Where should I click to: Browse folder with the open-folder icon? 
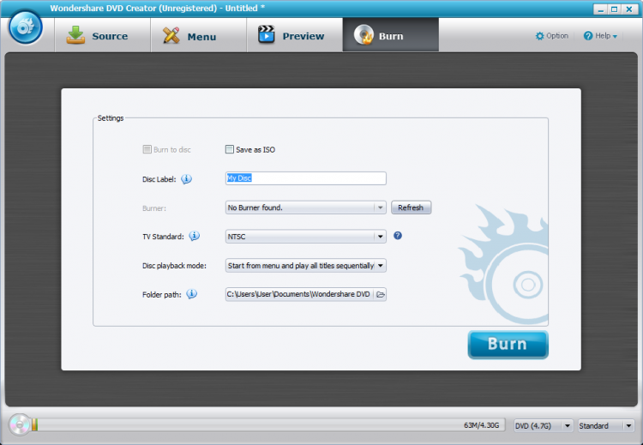[x=380, y=294]
